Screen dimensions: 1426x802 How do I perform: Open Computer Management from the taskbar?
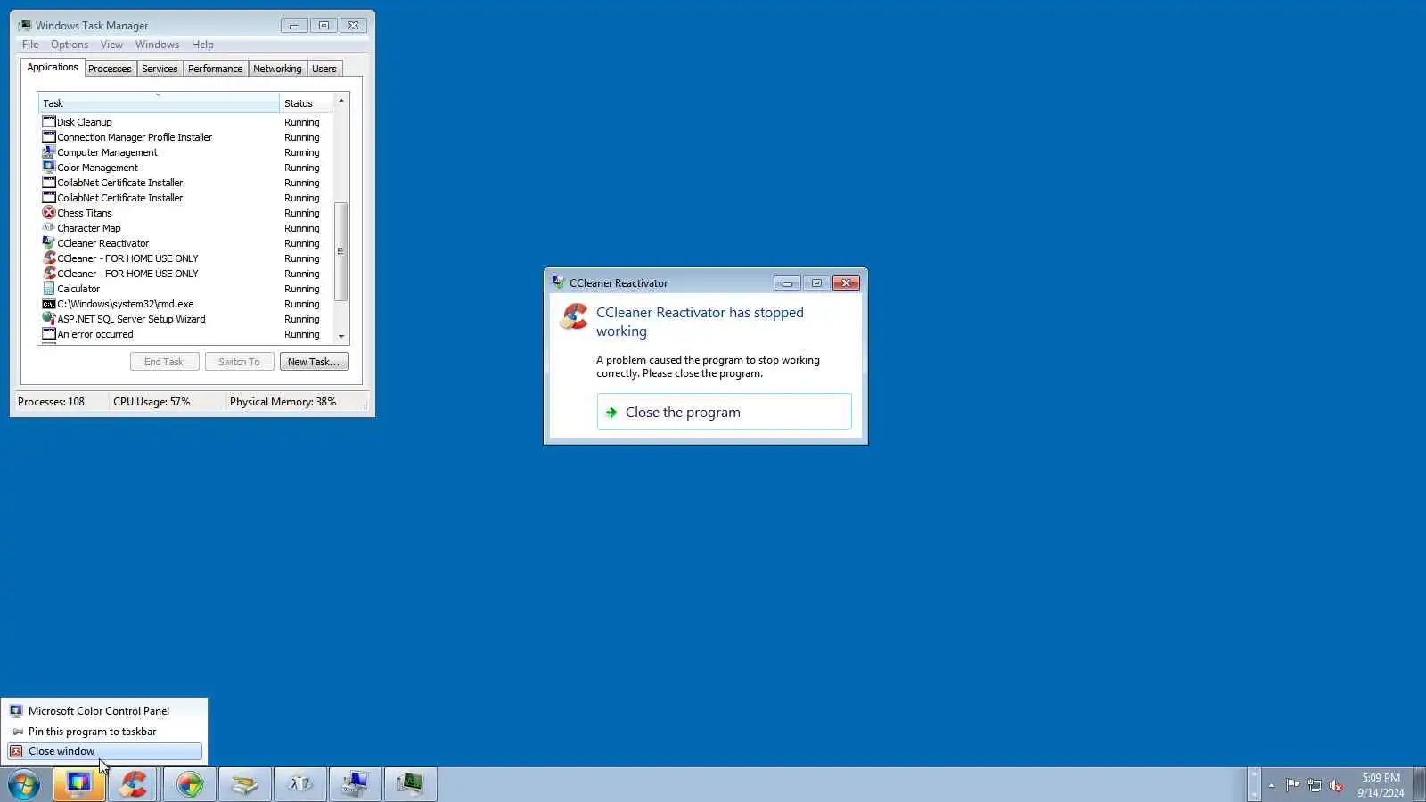[x=355, y=784]
